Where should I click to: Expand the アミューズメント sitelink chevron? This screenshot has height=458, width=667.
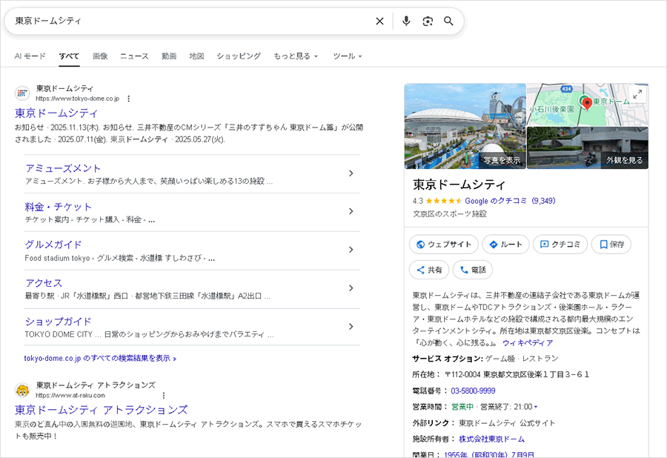pyautogui.click(x=351, y=173)
